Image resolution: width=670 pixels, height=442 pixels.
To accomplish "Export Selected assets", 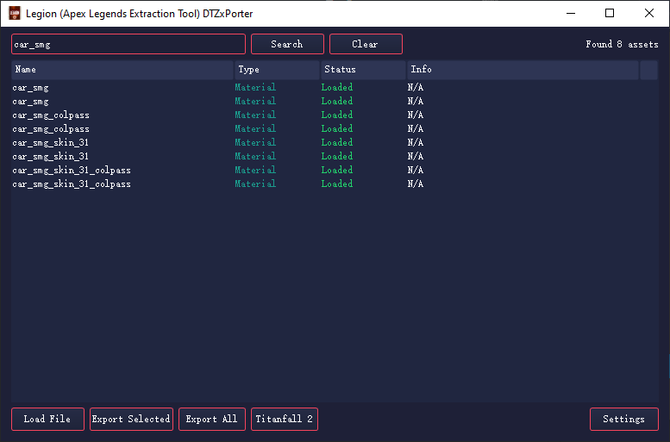I will tap(131, 419).
